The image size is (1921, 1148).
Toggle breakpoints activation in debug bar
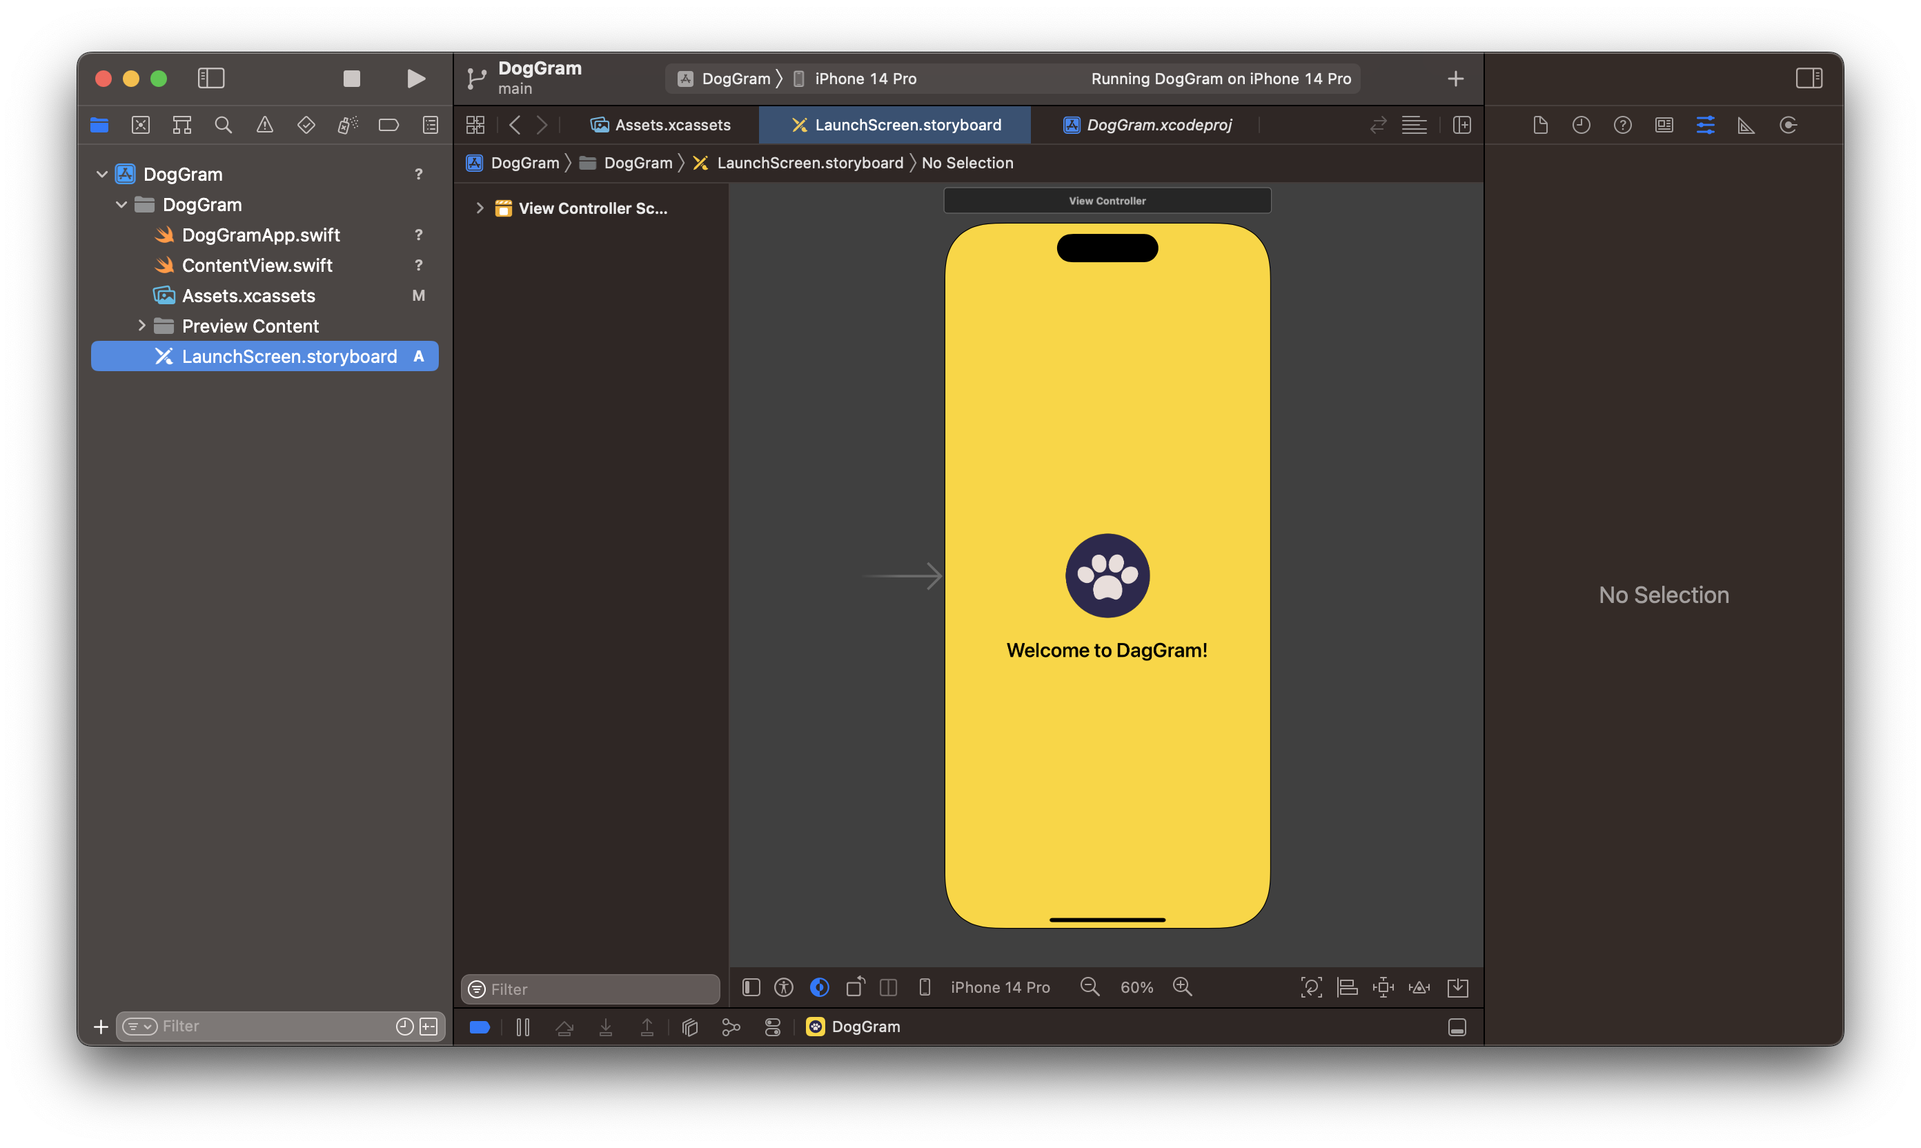(480, 1027)
